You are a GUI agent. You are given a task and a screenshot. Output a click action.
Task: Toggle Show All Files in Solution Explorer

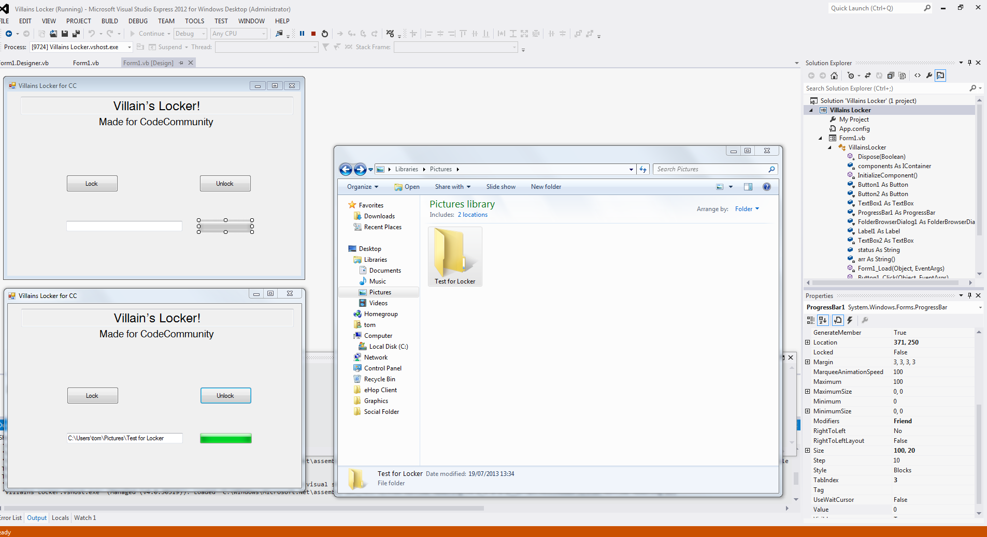click(x=902, y=76)
